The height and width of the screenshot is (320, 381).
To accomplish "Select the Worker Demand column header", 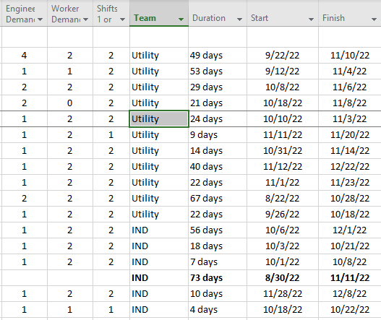I will coord(70,13).
